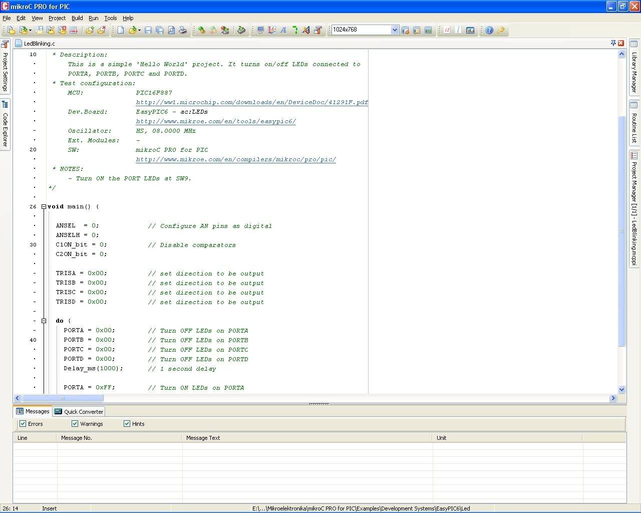Open the 1024x768 layout dropdown
641x513 pixels.
(x=395, y=30)
